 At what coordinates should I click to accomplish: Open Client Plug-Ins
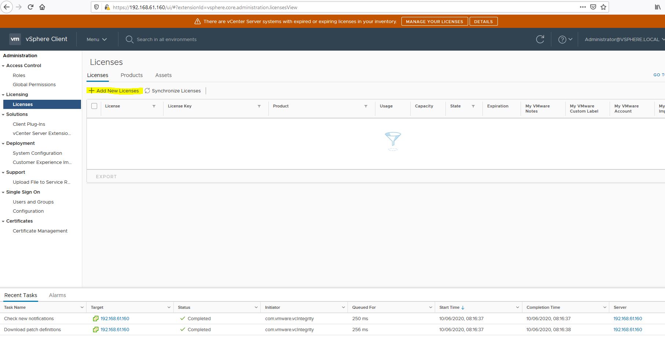pyautogui.click(x=29, y=124)
